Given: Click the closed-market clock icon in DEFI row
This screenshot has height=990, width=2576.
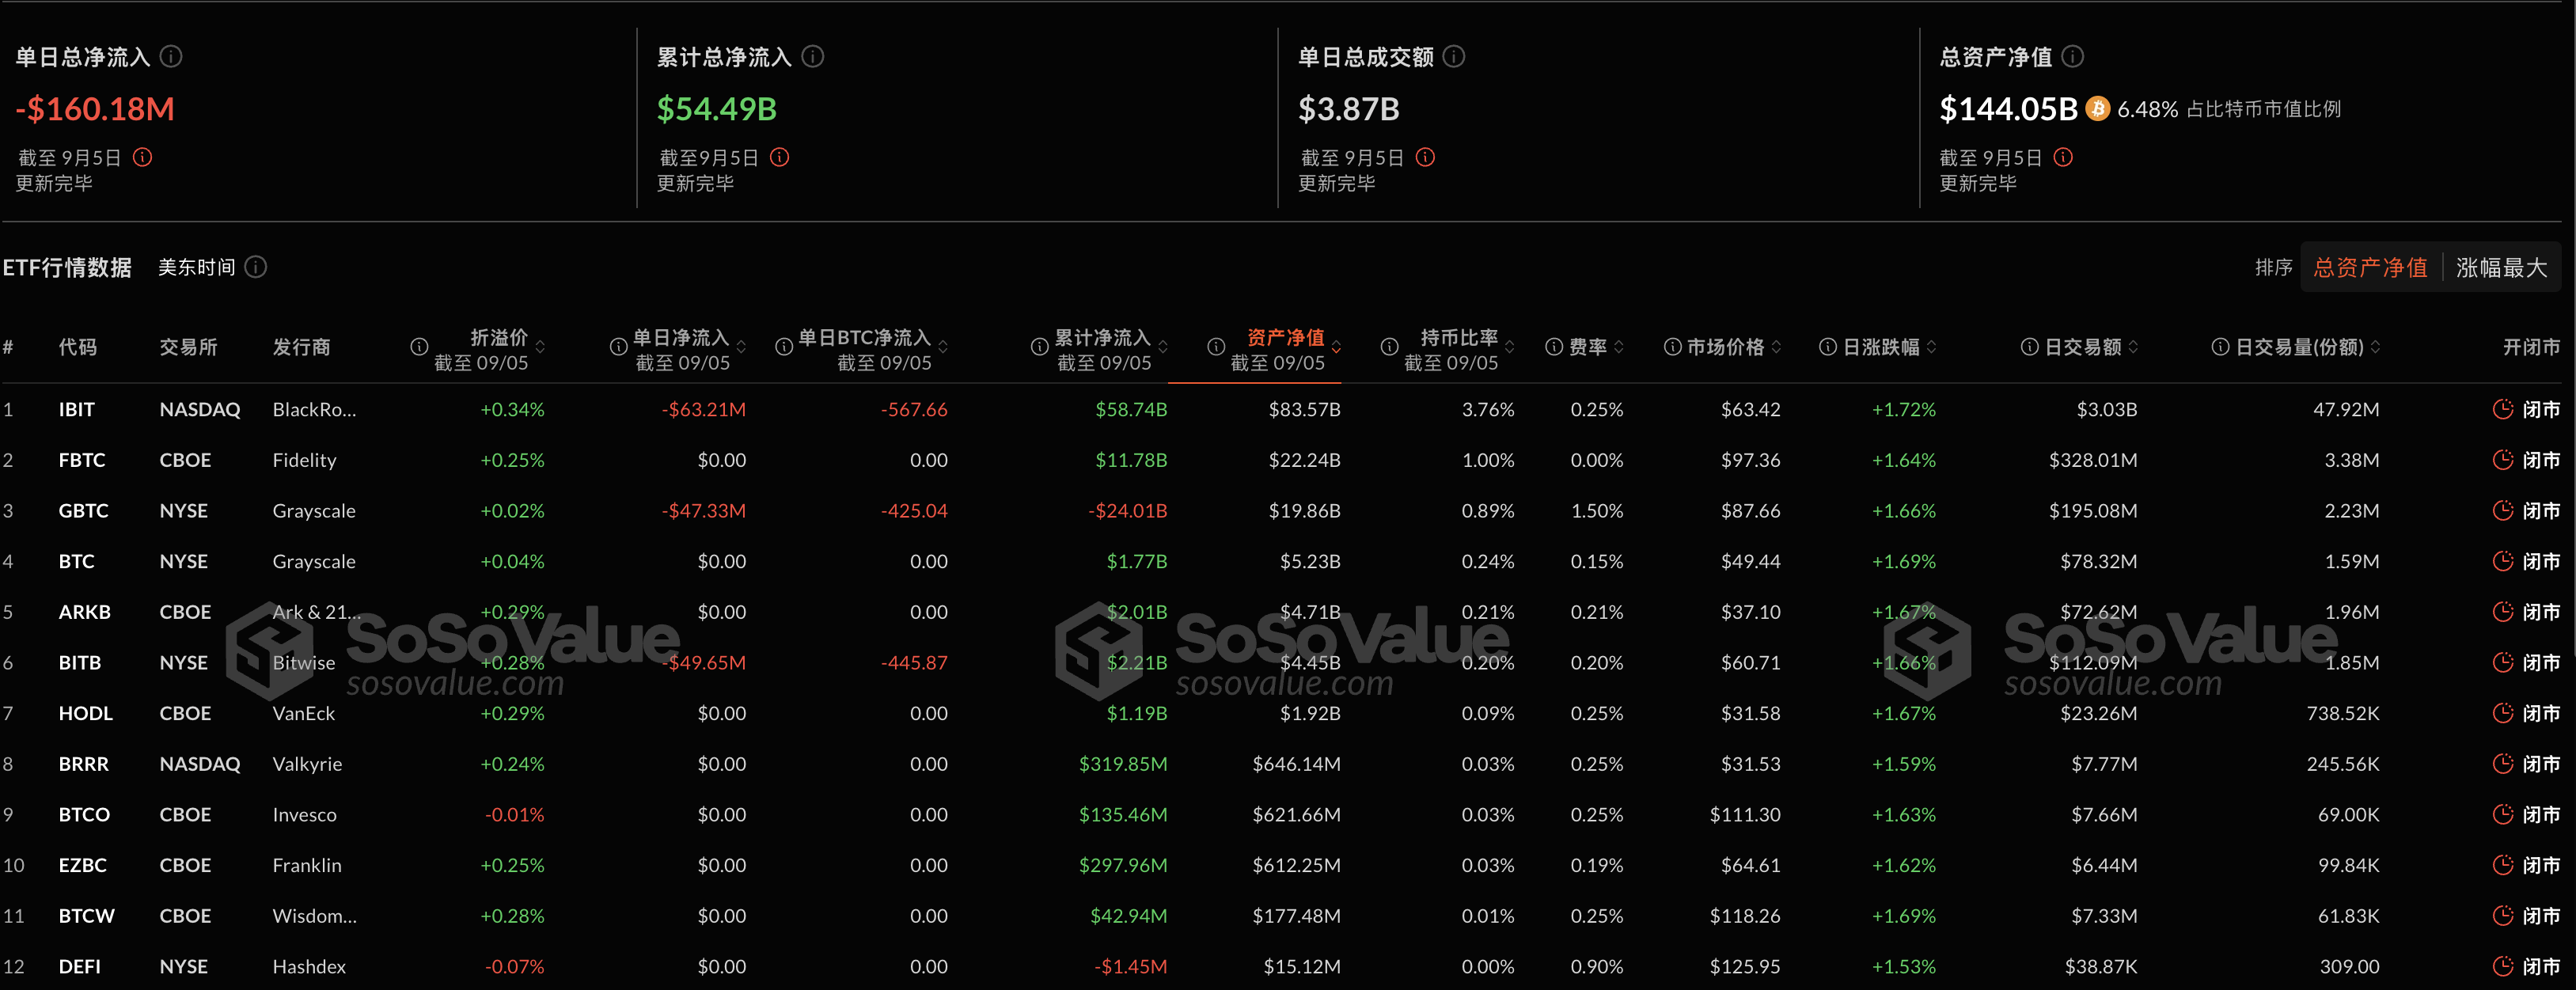Looking at the screenshot, I should [2504, 966].
